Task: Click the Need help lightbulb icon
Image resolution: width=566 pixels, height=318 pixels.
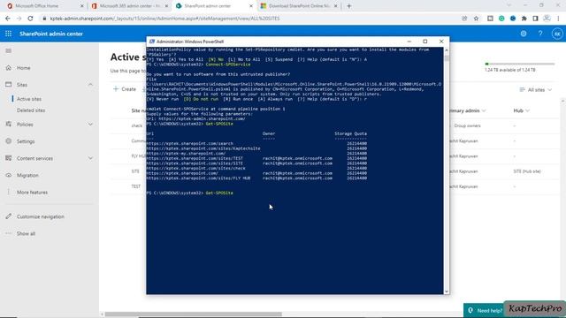Action: tap(470, 310)
